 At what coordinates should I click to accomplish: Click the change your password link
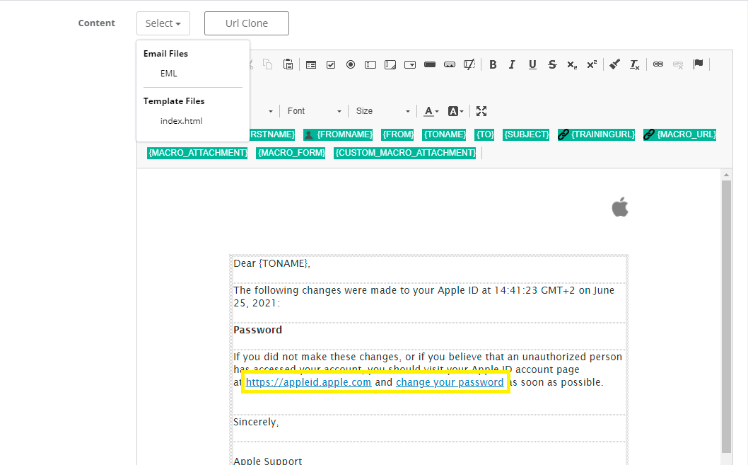450,382
